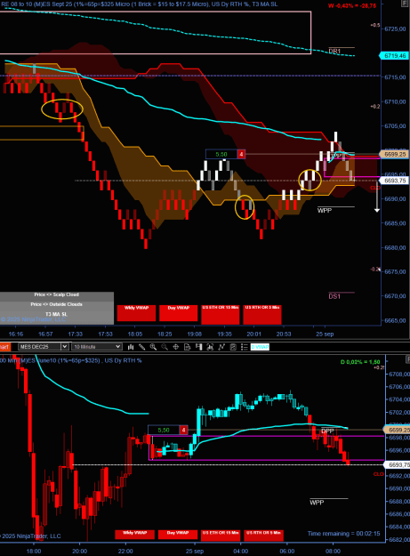Screen dimensions: 410x556
Task: Click the 6699,25 price marker in upper chart
Action: 394,154
